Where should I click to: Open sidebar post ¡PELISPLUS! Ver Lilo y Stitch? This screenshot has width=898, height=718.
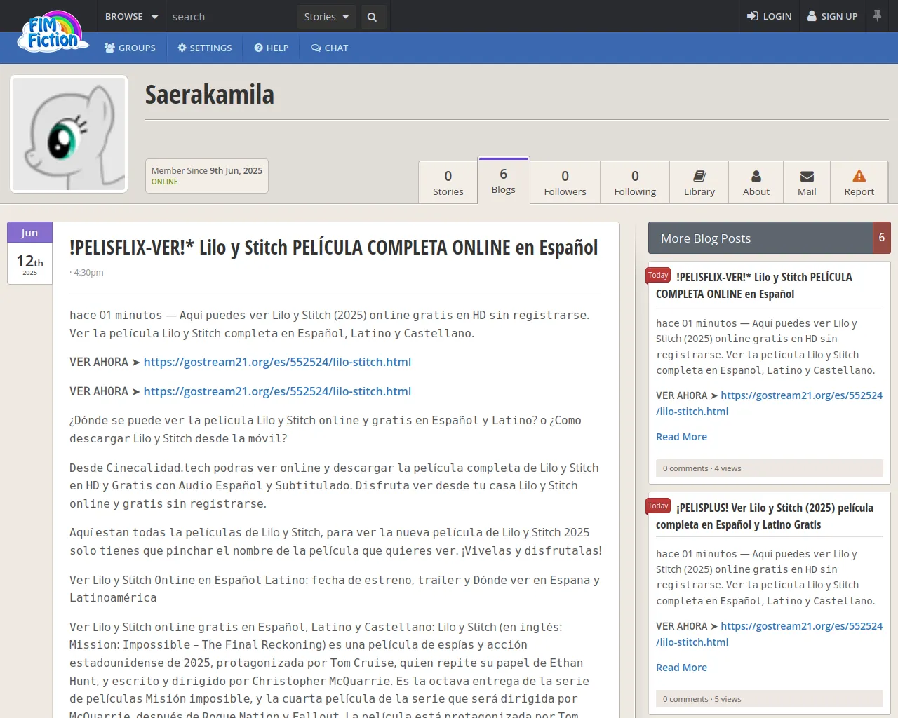tap(765, 516)
